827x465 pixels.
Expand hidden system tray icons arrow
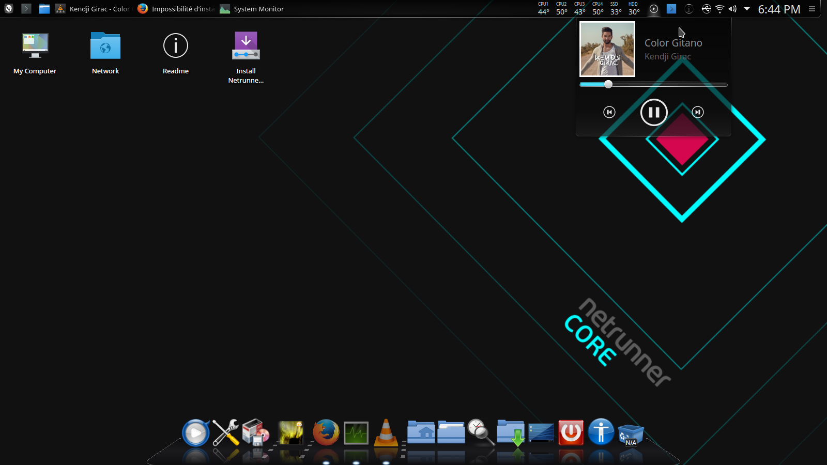(747, 9)
